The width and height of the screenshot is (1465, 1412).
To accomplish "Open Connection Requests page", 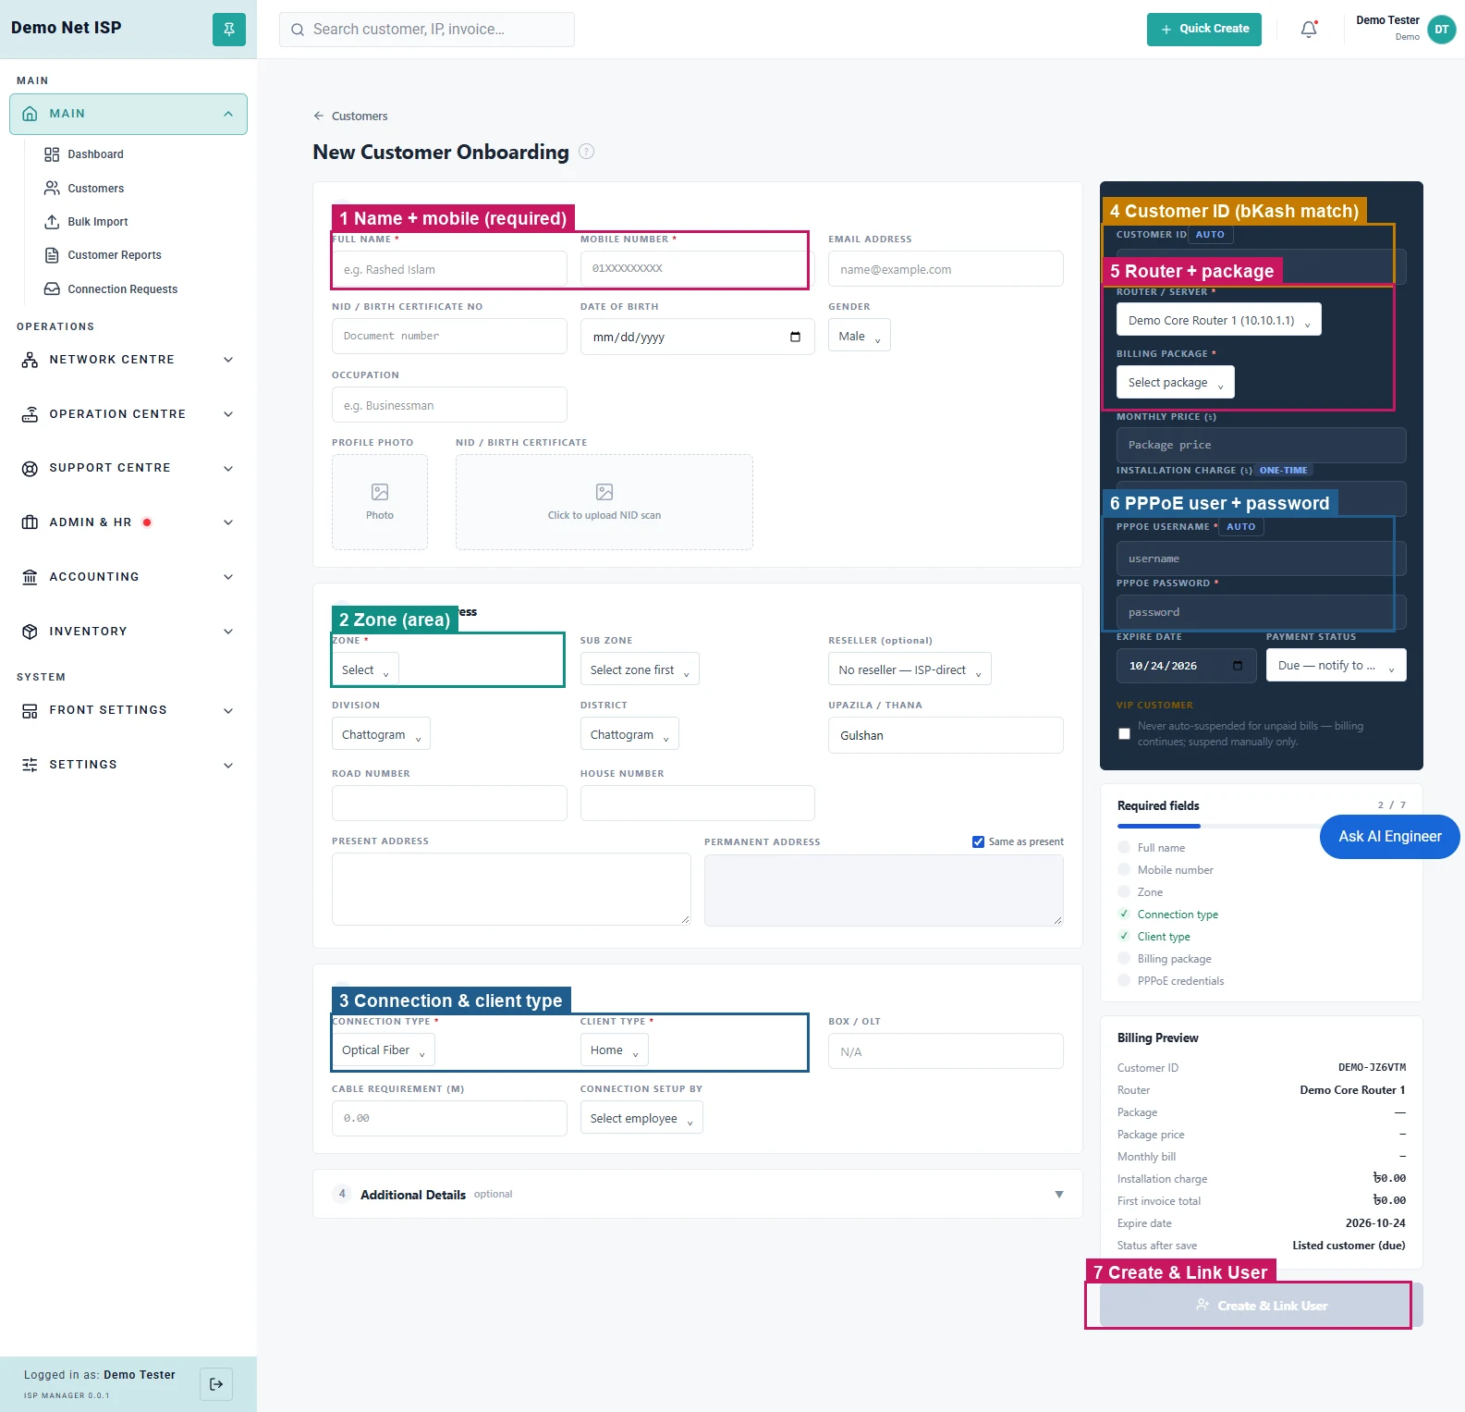I will [123, 289].
